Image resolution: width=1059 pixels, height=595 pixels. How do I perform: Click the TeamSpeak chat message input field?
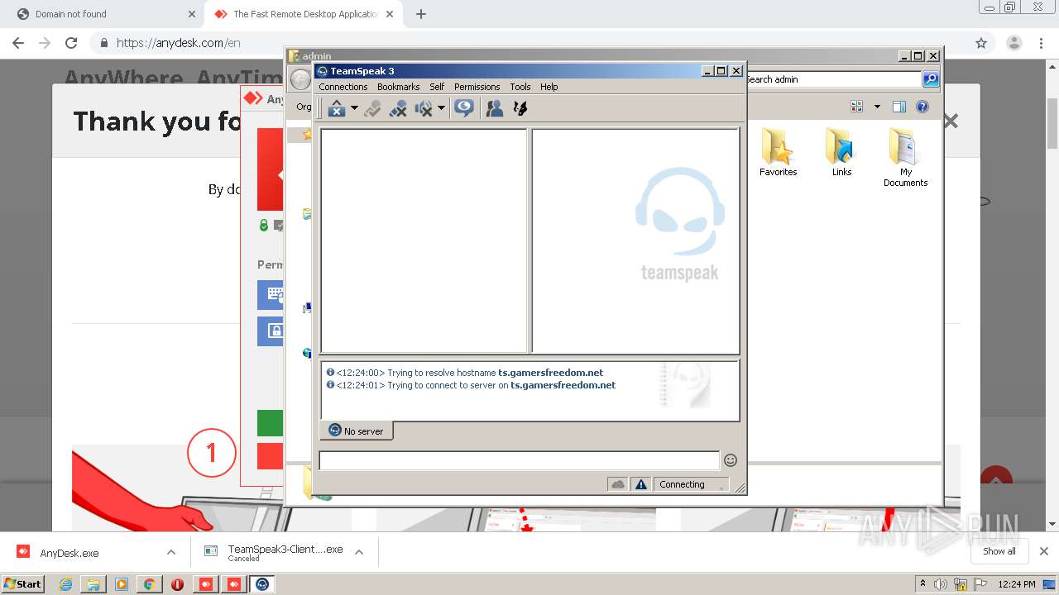pyautogui.click(x=520, y=460)
